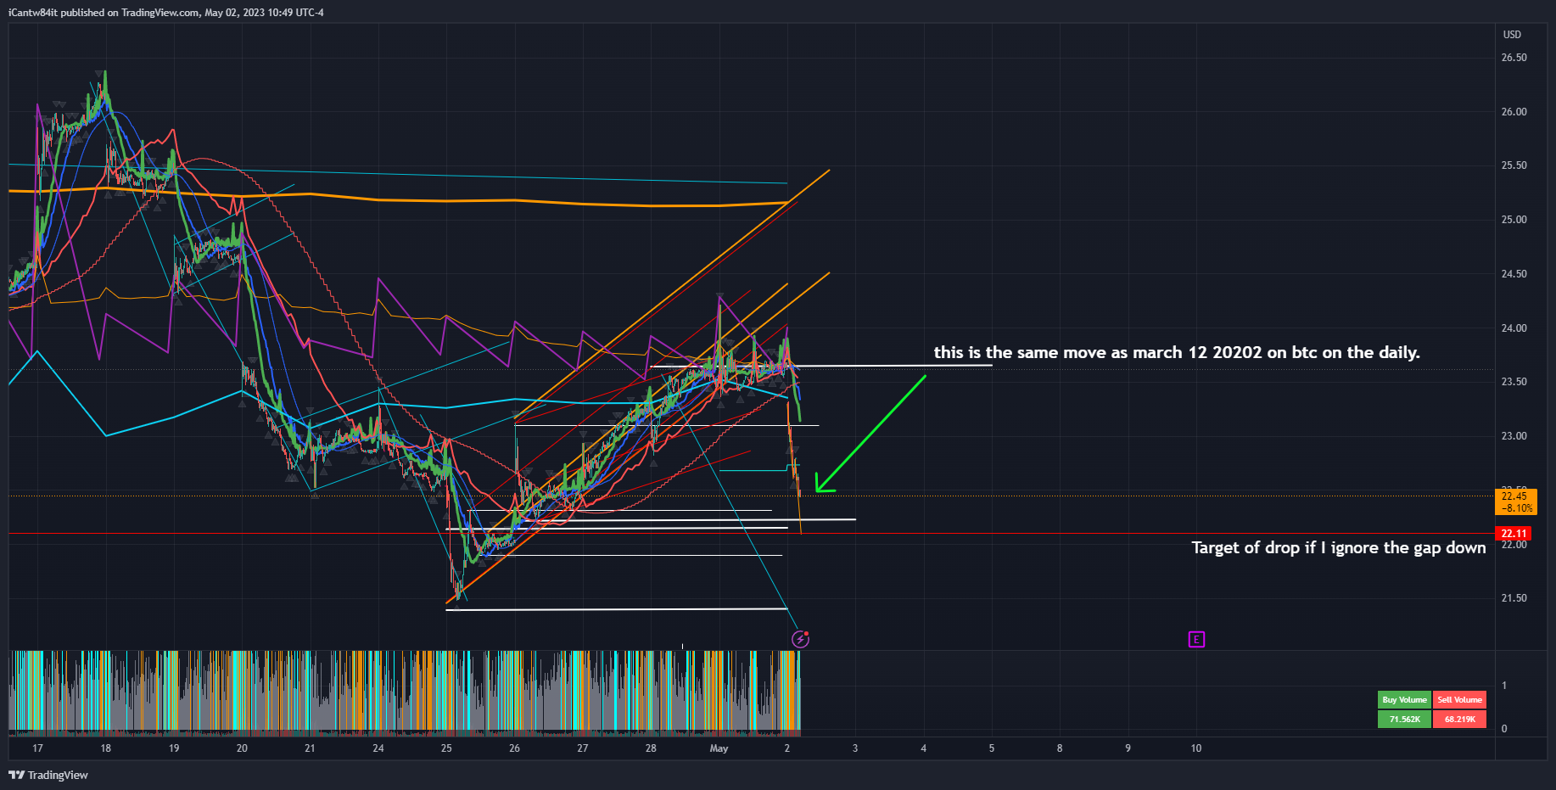Select the 'Target of drop' annotation text
Image resolution: width=1556 pixels, height=790 pixels.
point(1338,547)
